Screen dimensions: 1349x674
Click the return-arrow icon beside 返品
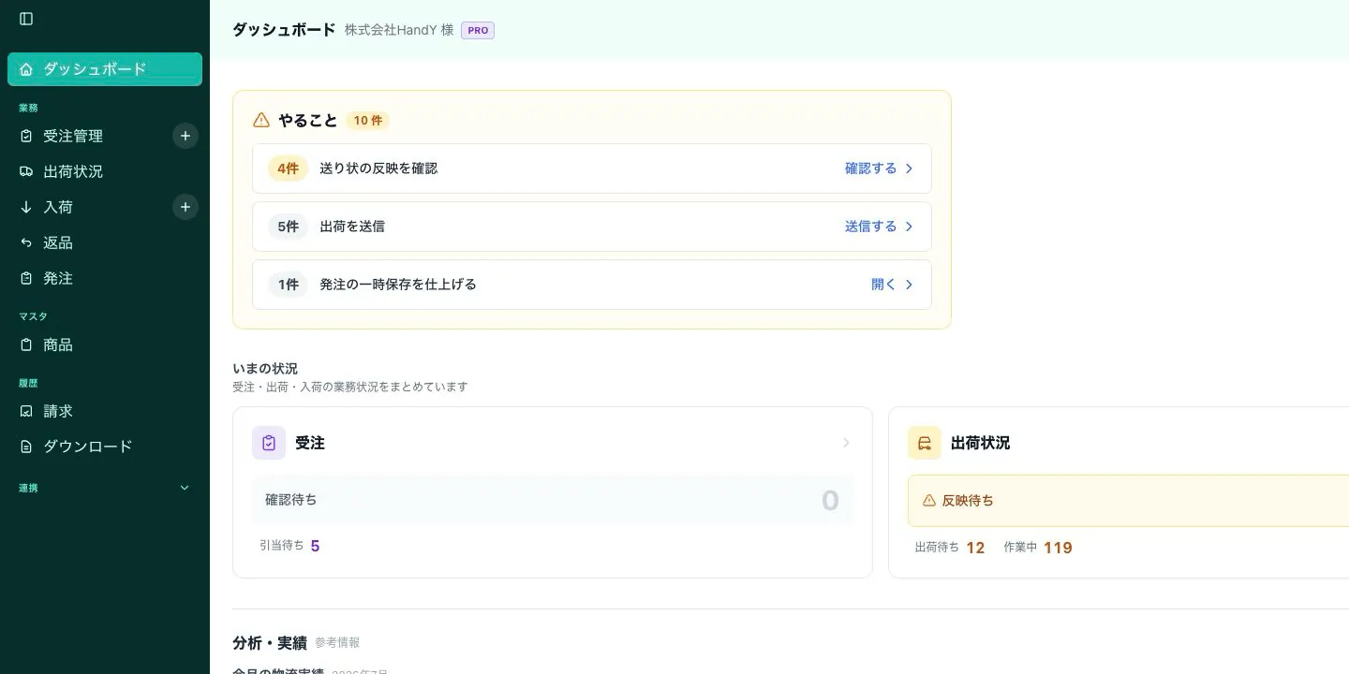(26, 242)
